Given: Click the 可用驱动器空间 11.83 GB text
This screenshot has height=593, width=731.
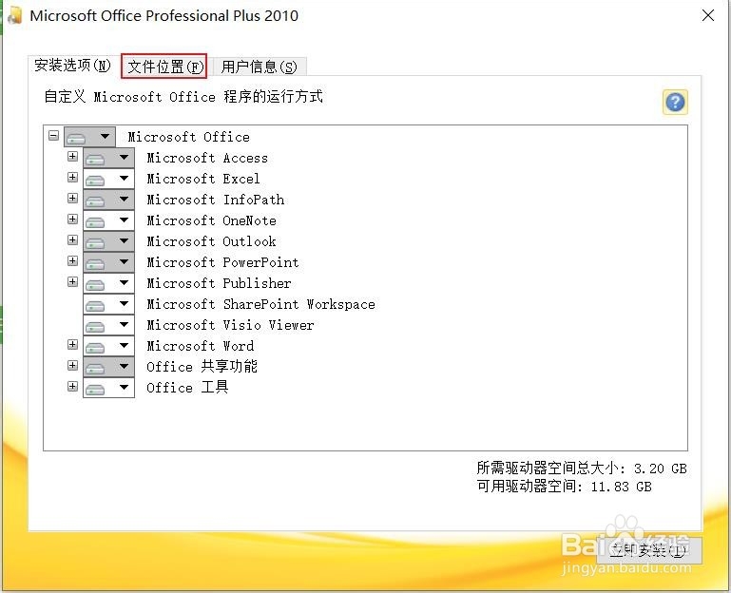Looking at the screenshot, I should coord(564,487).
